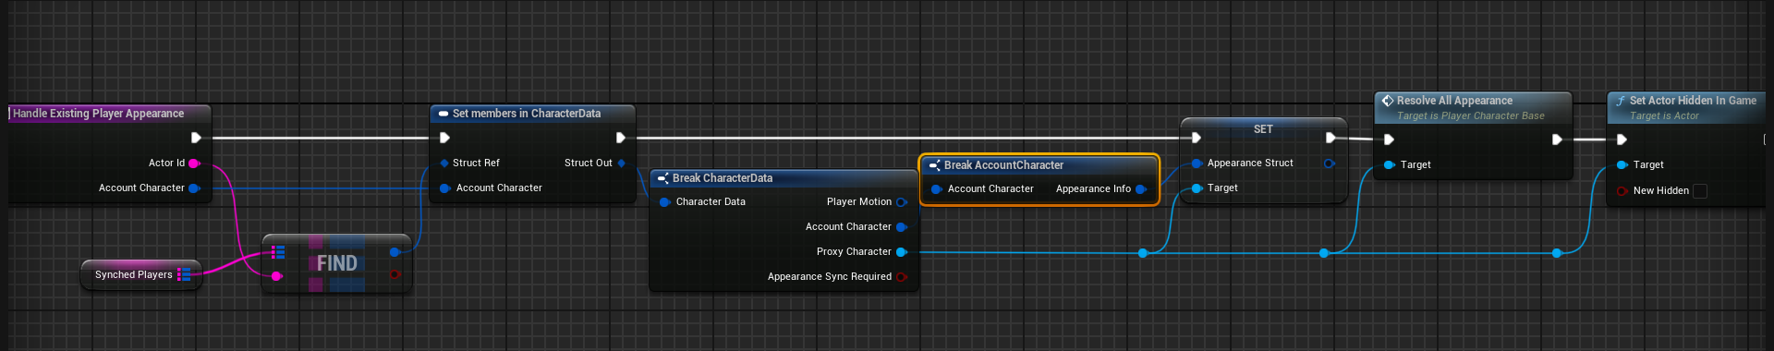
Task: Click the Appearance Sync Required output pin
Action: (902, 276)
